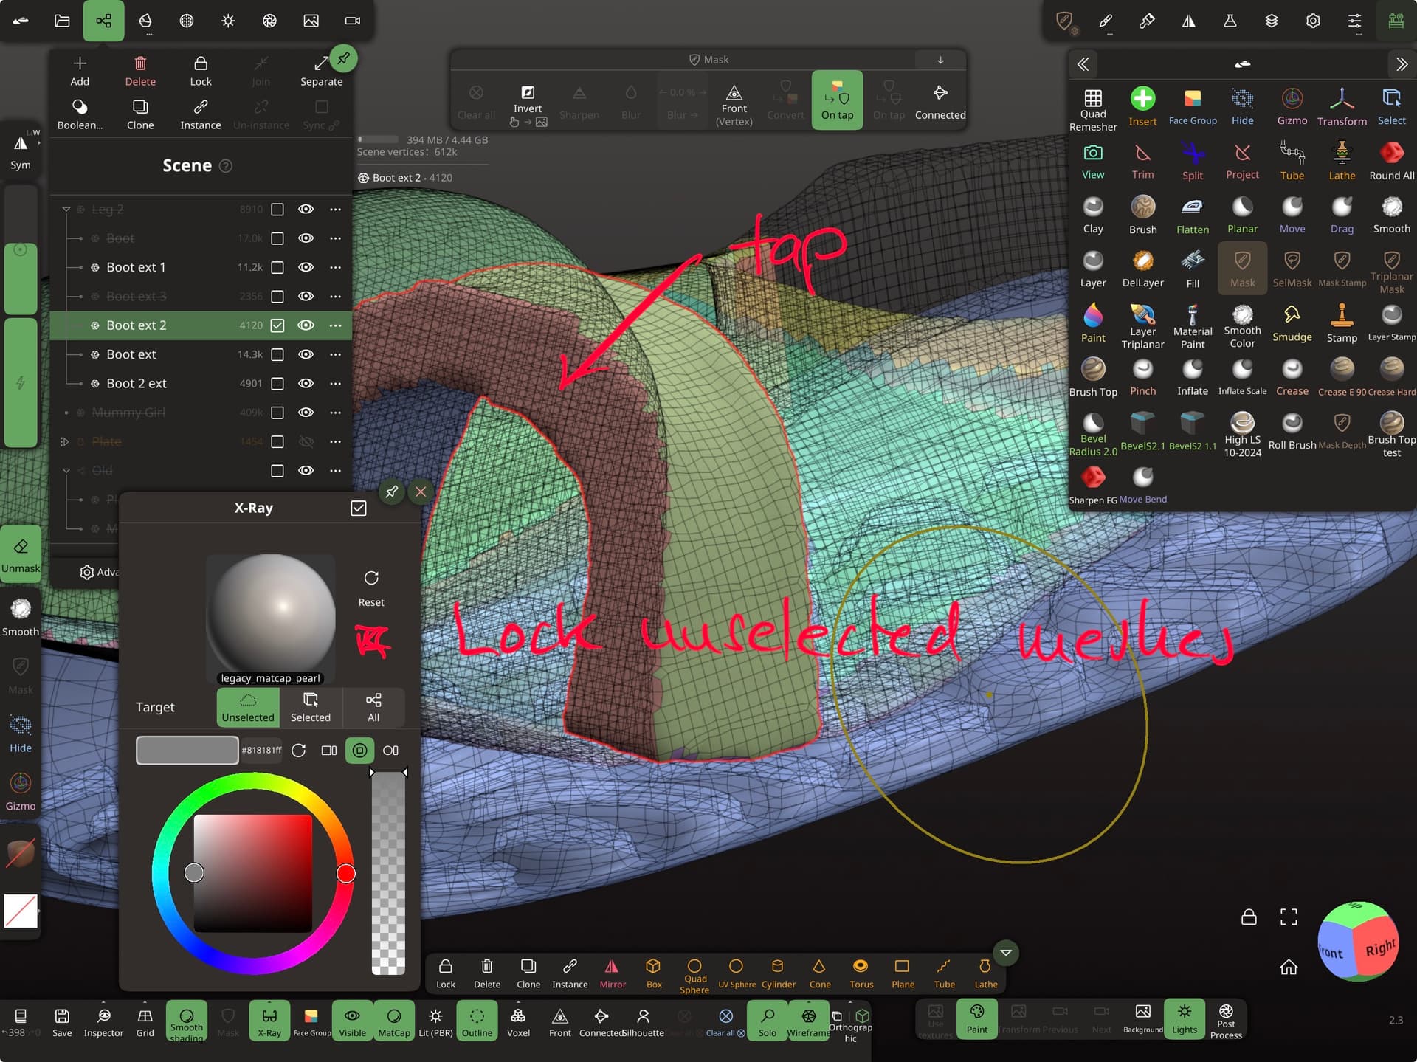Insert a Torus primitive

point(861,973)
